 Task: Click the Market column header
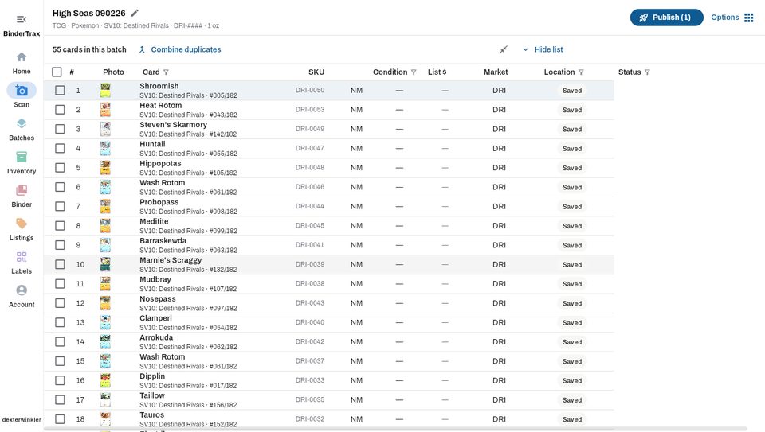pos(496,72)
